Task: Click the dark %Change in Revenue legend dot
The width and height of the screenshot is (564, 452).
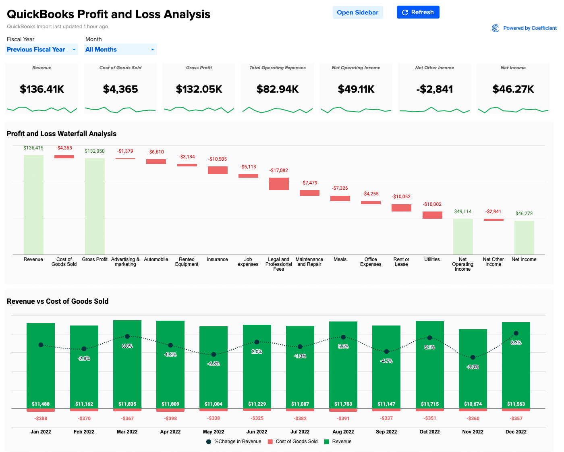Action: (x=209, y=442)
